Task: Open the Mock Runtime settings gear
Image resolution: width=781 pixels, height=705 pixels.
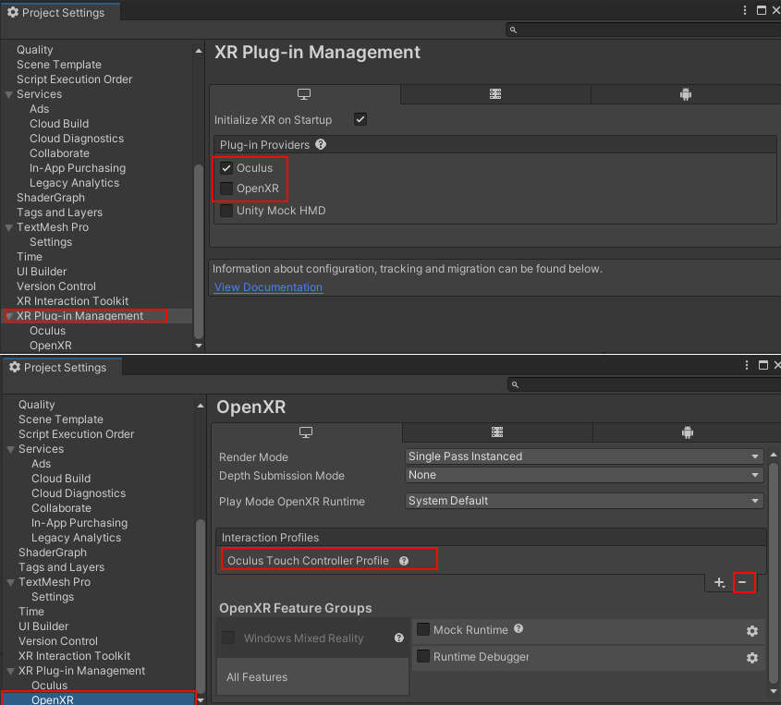Action: [751, 631]
